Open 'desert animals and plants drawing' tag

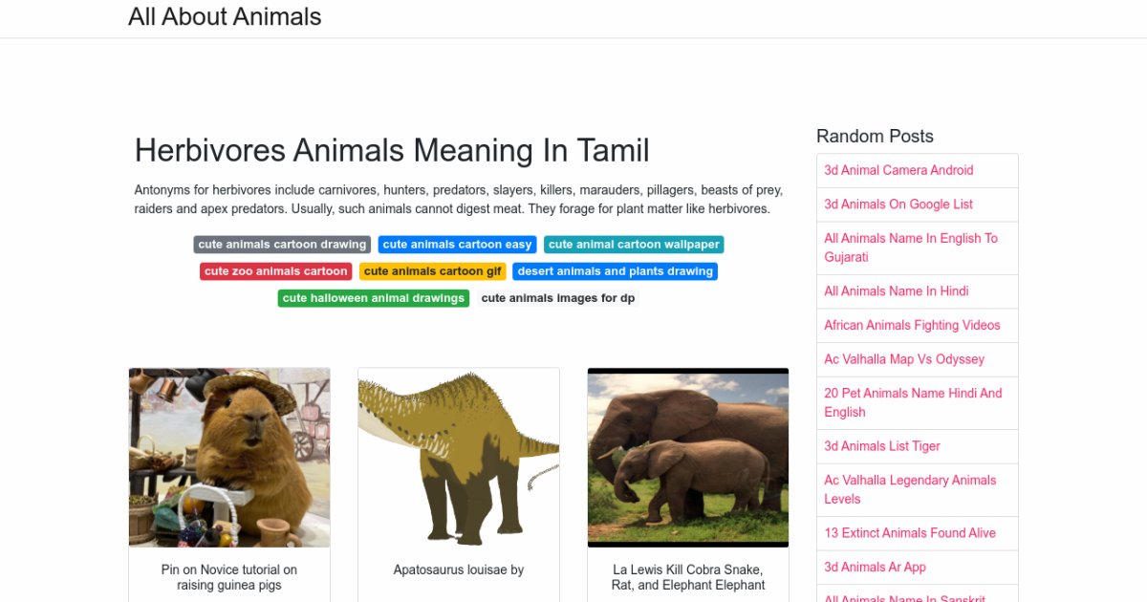pos(615,271)
